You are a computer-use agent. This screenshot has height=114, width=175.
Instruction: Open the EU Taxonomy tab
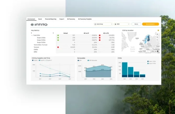tap(71, 19)
